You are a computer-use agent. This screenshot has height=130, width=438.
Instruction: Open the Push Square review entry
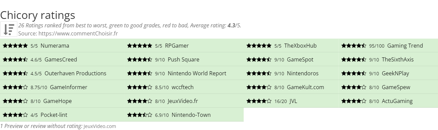[184, 59]
